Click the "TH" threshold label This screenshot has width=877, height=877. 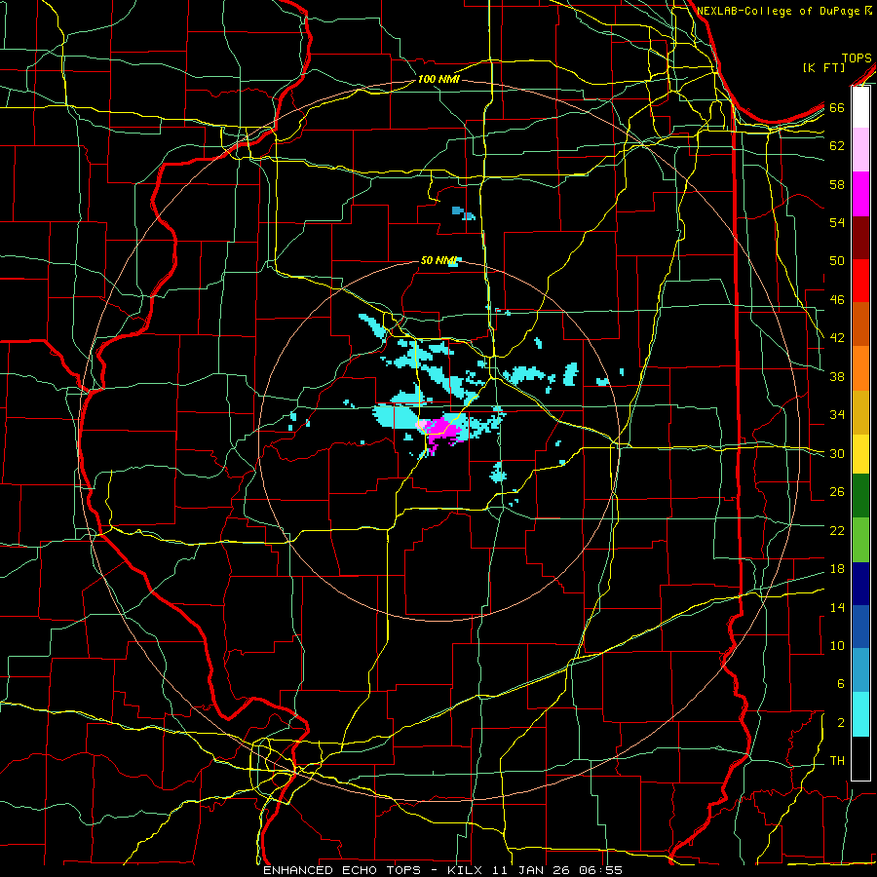[x=837, y=761]
